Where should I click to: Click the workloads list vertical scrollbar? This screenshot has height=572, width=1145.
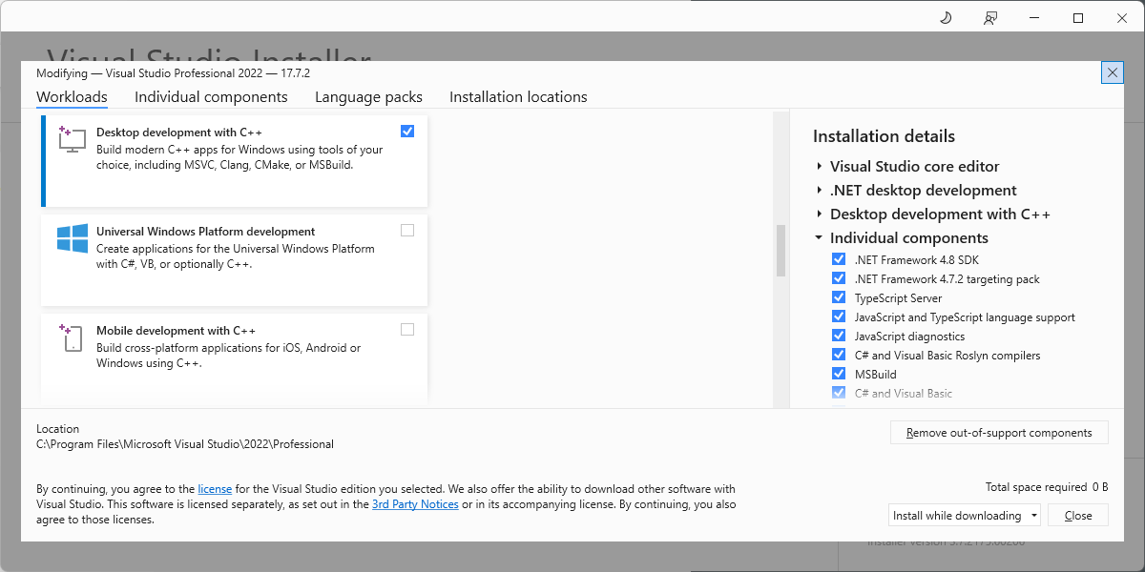coord(781,250)
